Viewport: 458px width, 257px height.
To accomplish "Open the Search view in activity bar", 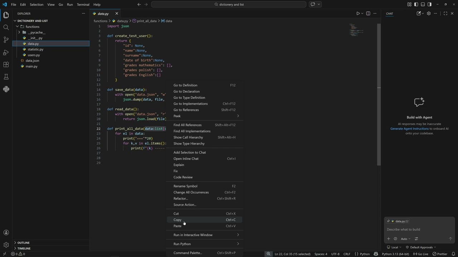I will [6, 27].
